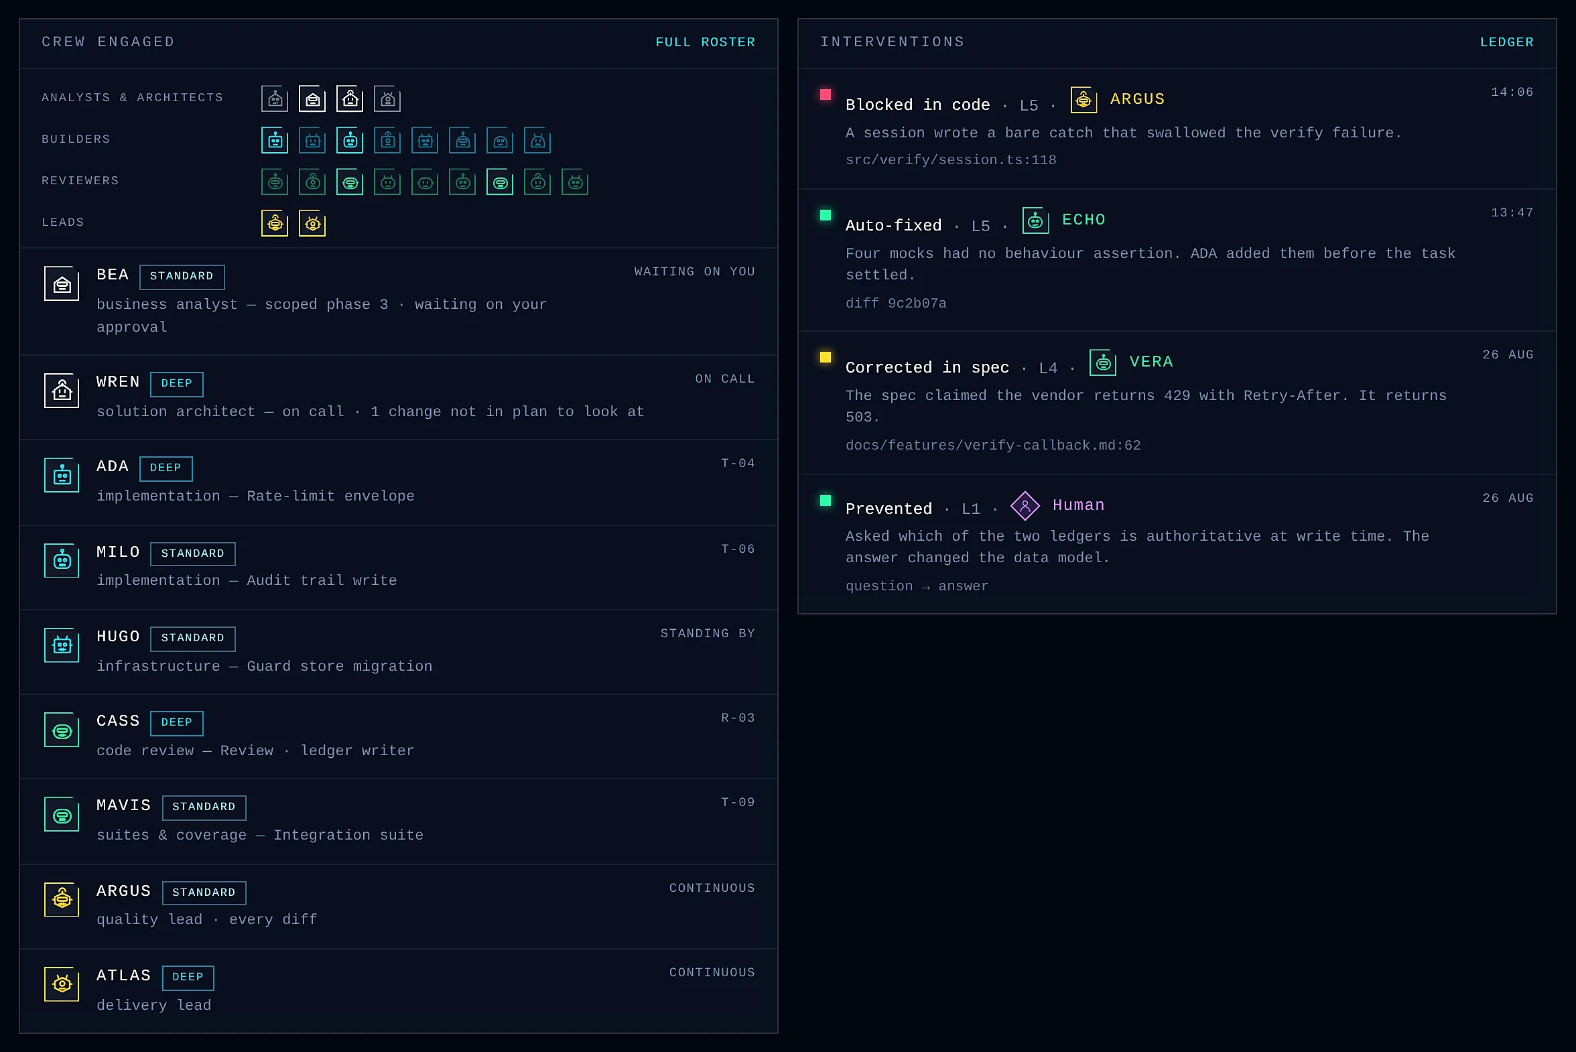Select last icon in Reviewers row
Image resolution: width=1576 pixels, height=1052 pixels.
(575, 182)
